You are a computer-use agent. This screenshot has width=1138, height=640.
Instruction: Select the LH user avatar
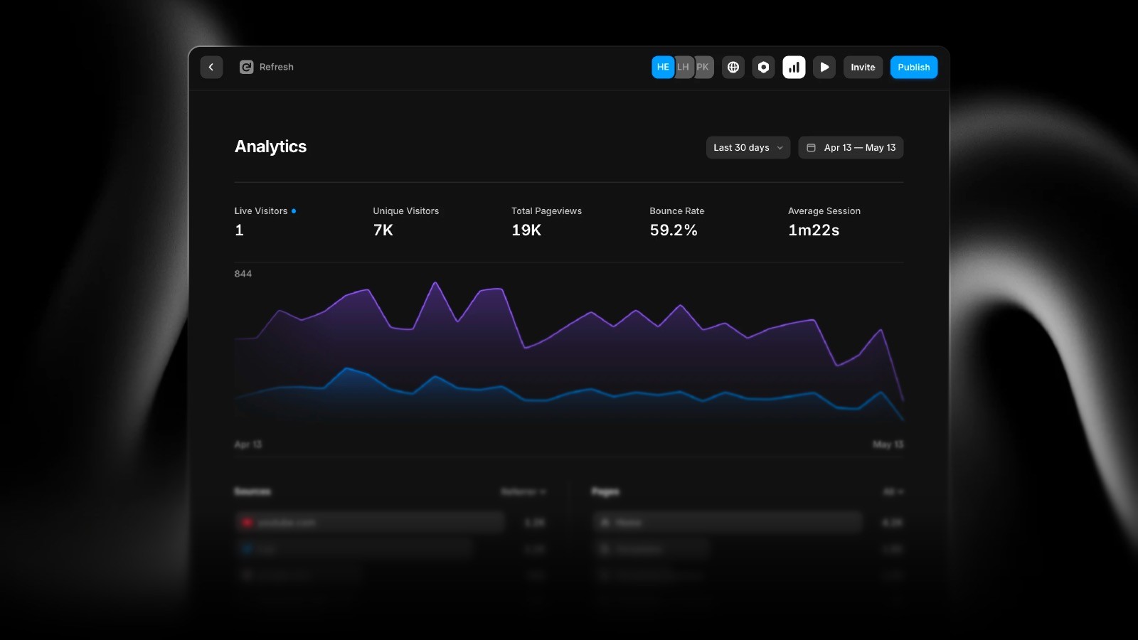pos(684,67)
